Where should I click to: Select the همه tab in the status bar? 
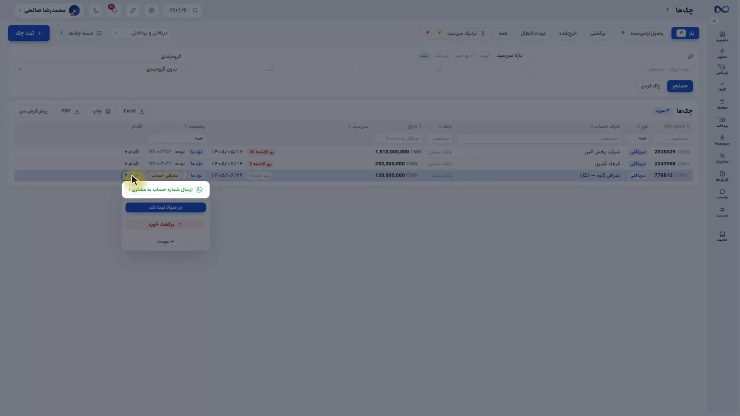point(503,33)
